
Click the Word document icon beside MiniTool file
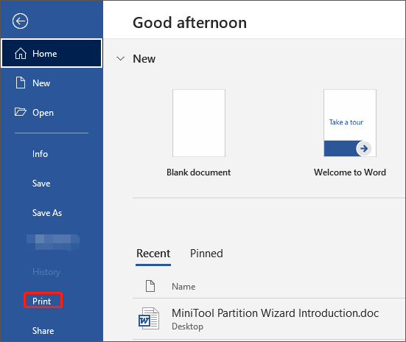149,318
